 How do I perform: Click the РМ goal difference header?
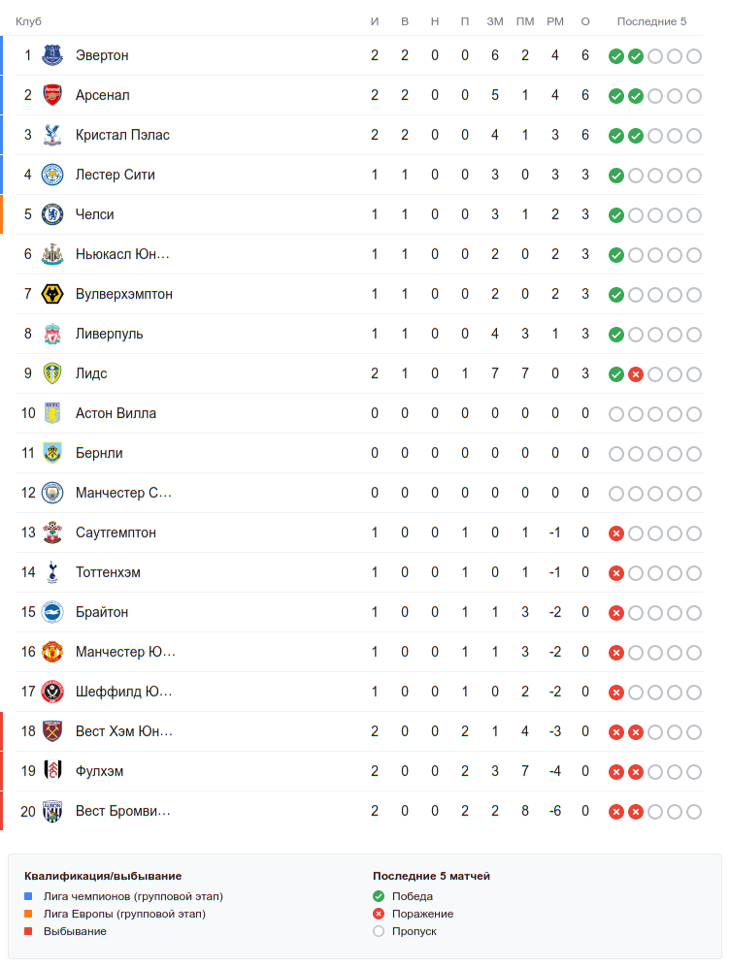pyautogui.click(x=555, y=21)
